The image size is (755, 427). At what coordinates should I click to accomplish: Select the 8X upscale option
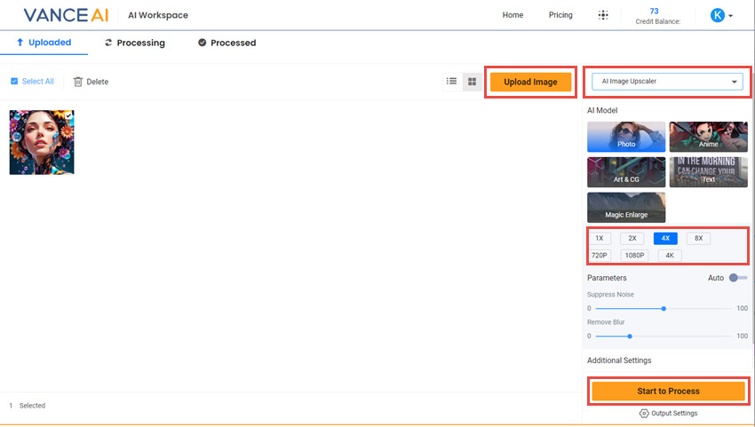coord(698,238)
